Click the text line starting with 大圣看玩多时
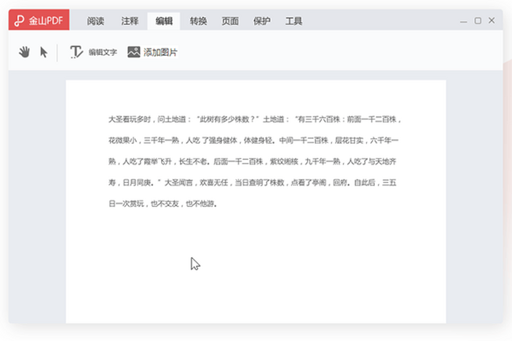The height and width of the screenshot is (341, 512). 255,120
